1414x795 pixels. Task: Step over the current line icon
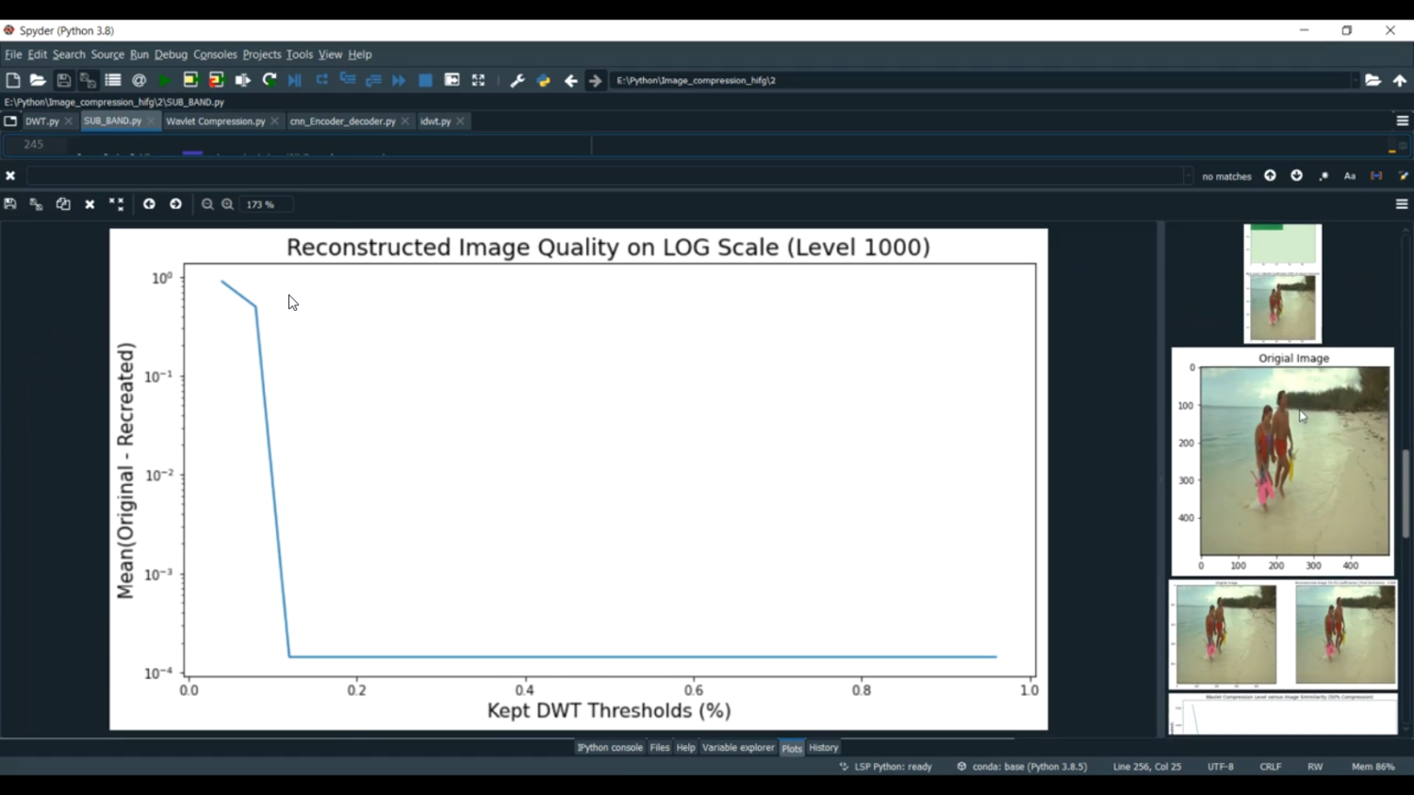pyautogui.click(x=321, y=81)
